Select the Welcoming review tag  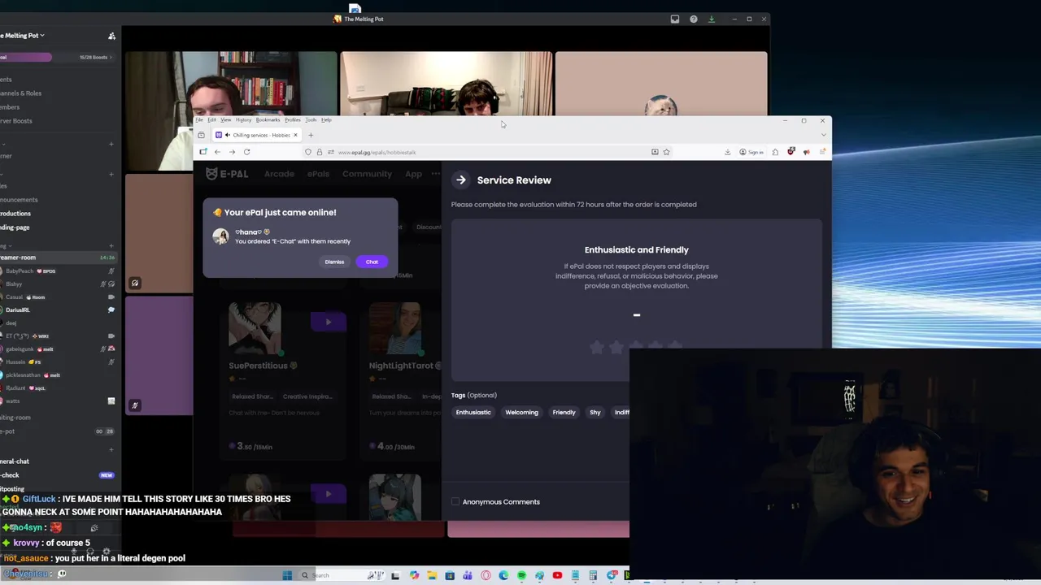coord(521,412)
